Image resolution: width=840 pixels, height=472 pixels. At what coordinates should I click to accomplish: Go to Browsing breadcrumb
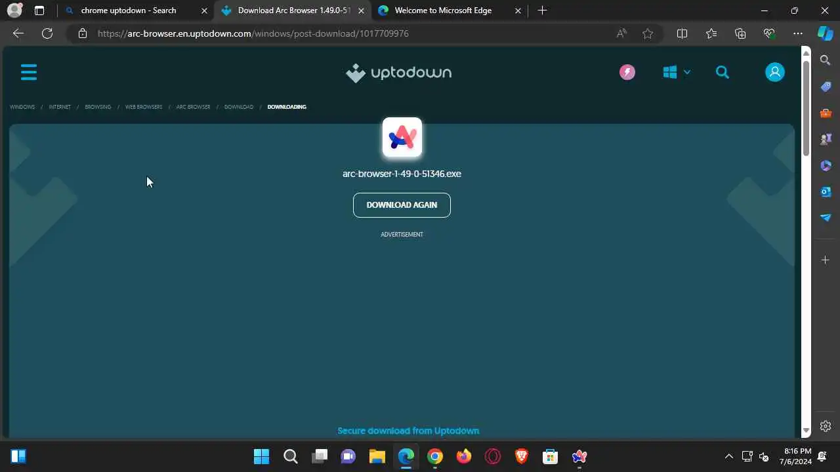coord(98,107)
